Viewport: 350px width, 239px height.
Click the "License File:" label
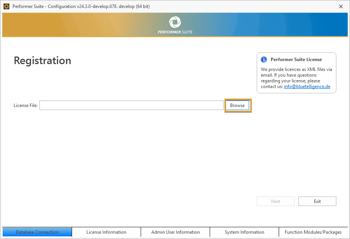pos(25,105)
